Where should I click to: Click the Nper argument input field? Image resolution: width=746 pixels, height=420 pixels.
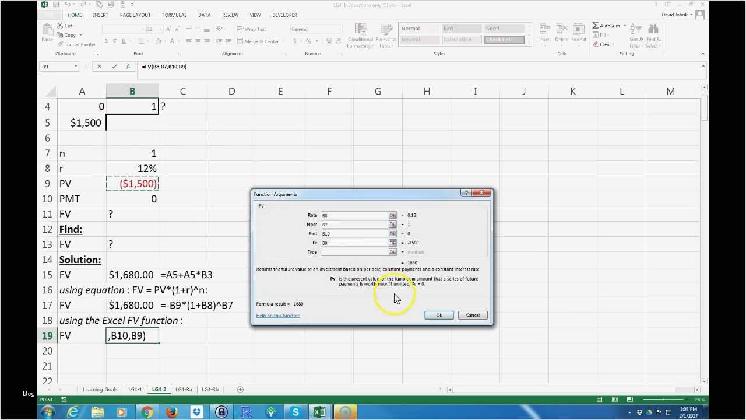354,225
